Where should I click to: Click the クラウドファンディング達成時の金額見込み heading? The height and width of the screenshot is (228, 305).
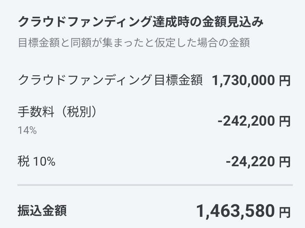[140, 23]
